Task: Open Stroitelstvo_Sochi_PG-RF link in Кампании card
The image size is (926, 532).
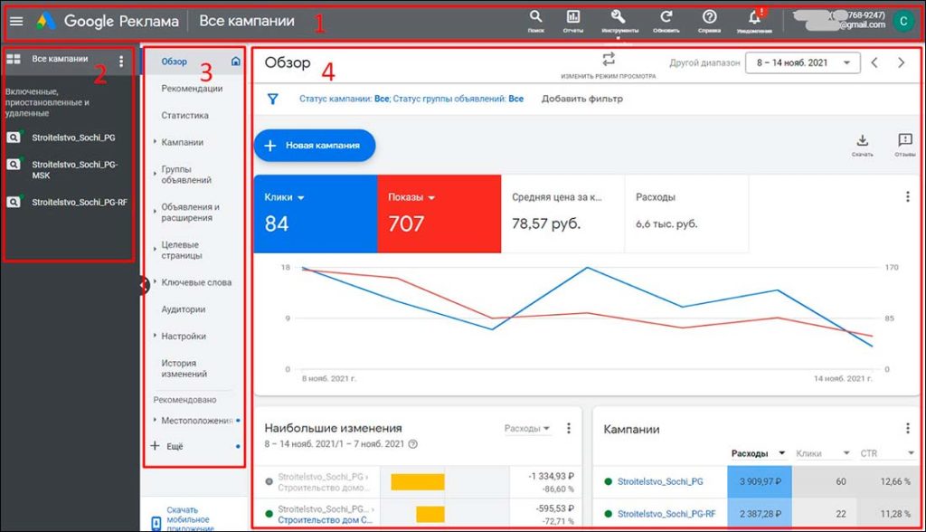Action: pyautogui.click(x=666, y=514)
